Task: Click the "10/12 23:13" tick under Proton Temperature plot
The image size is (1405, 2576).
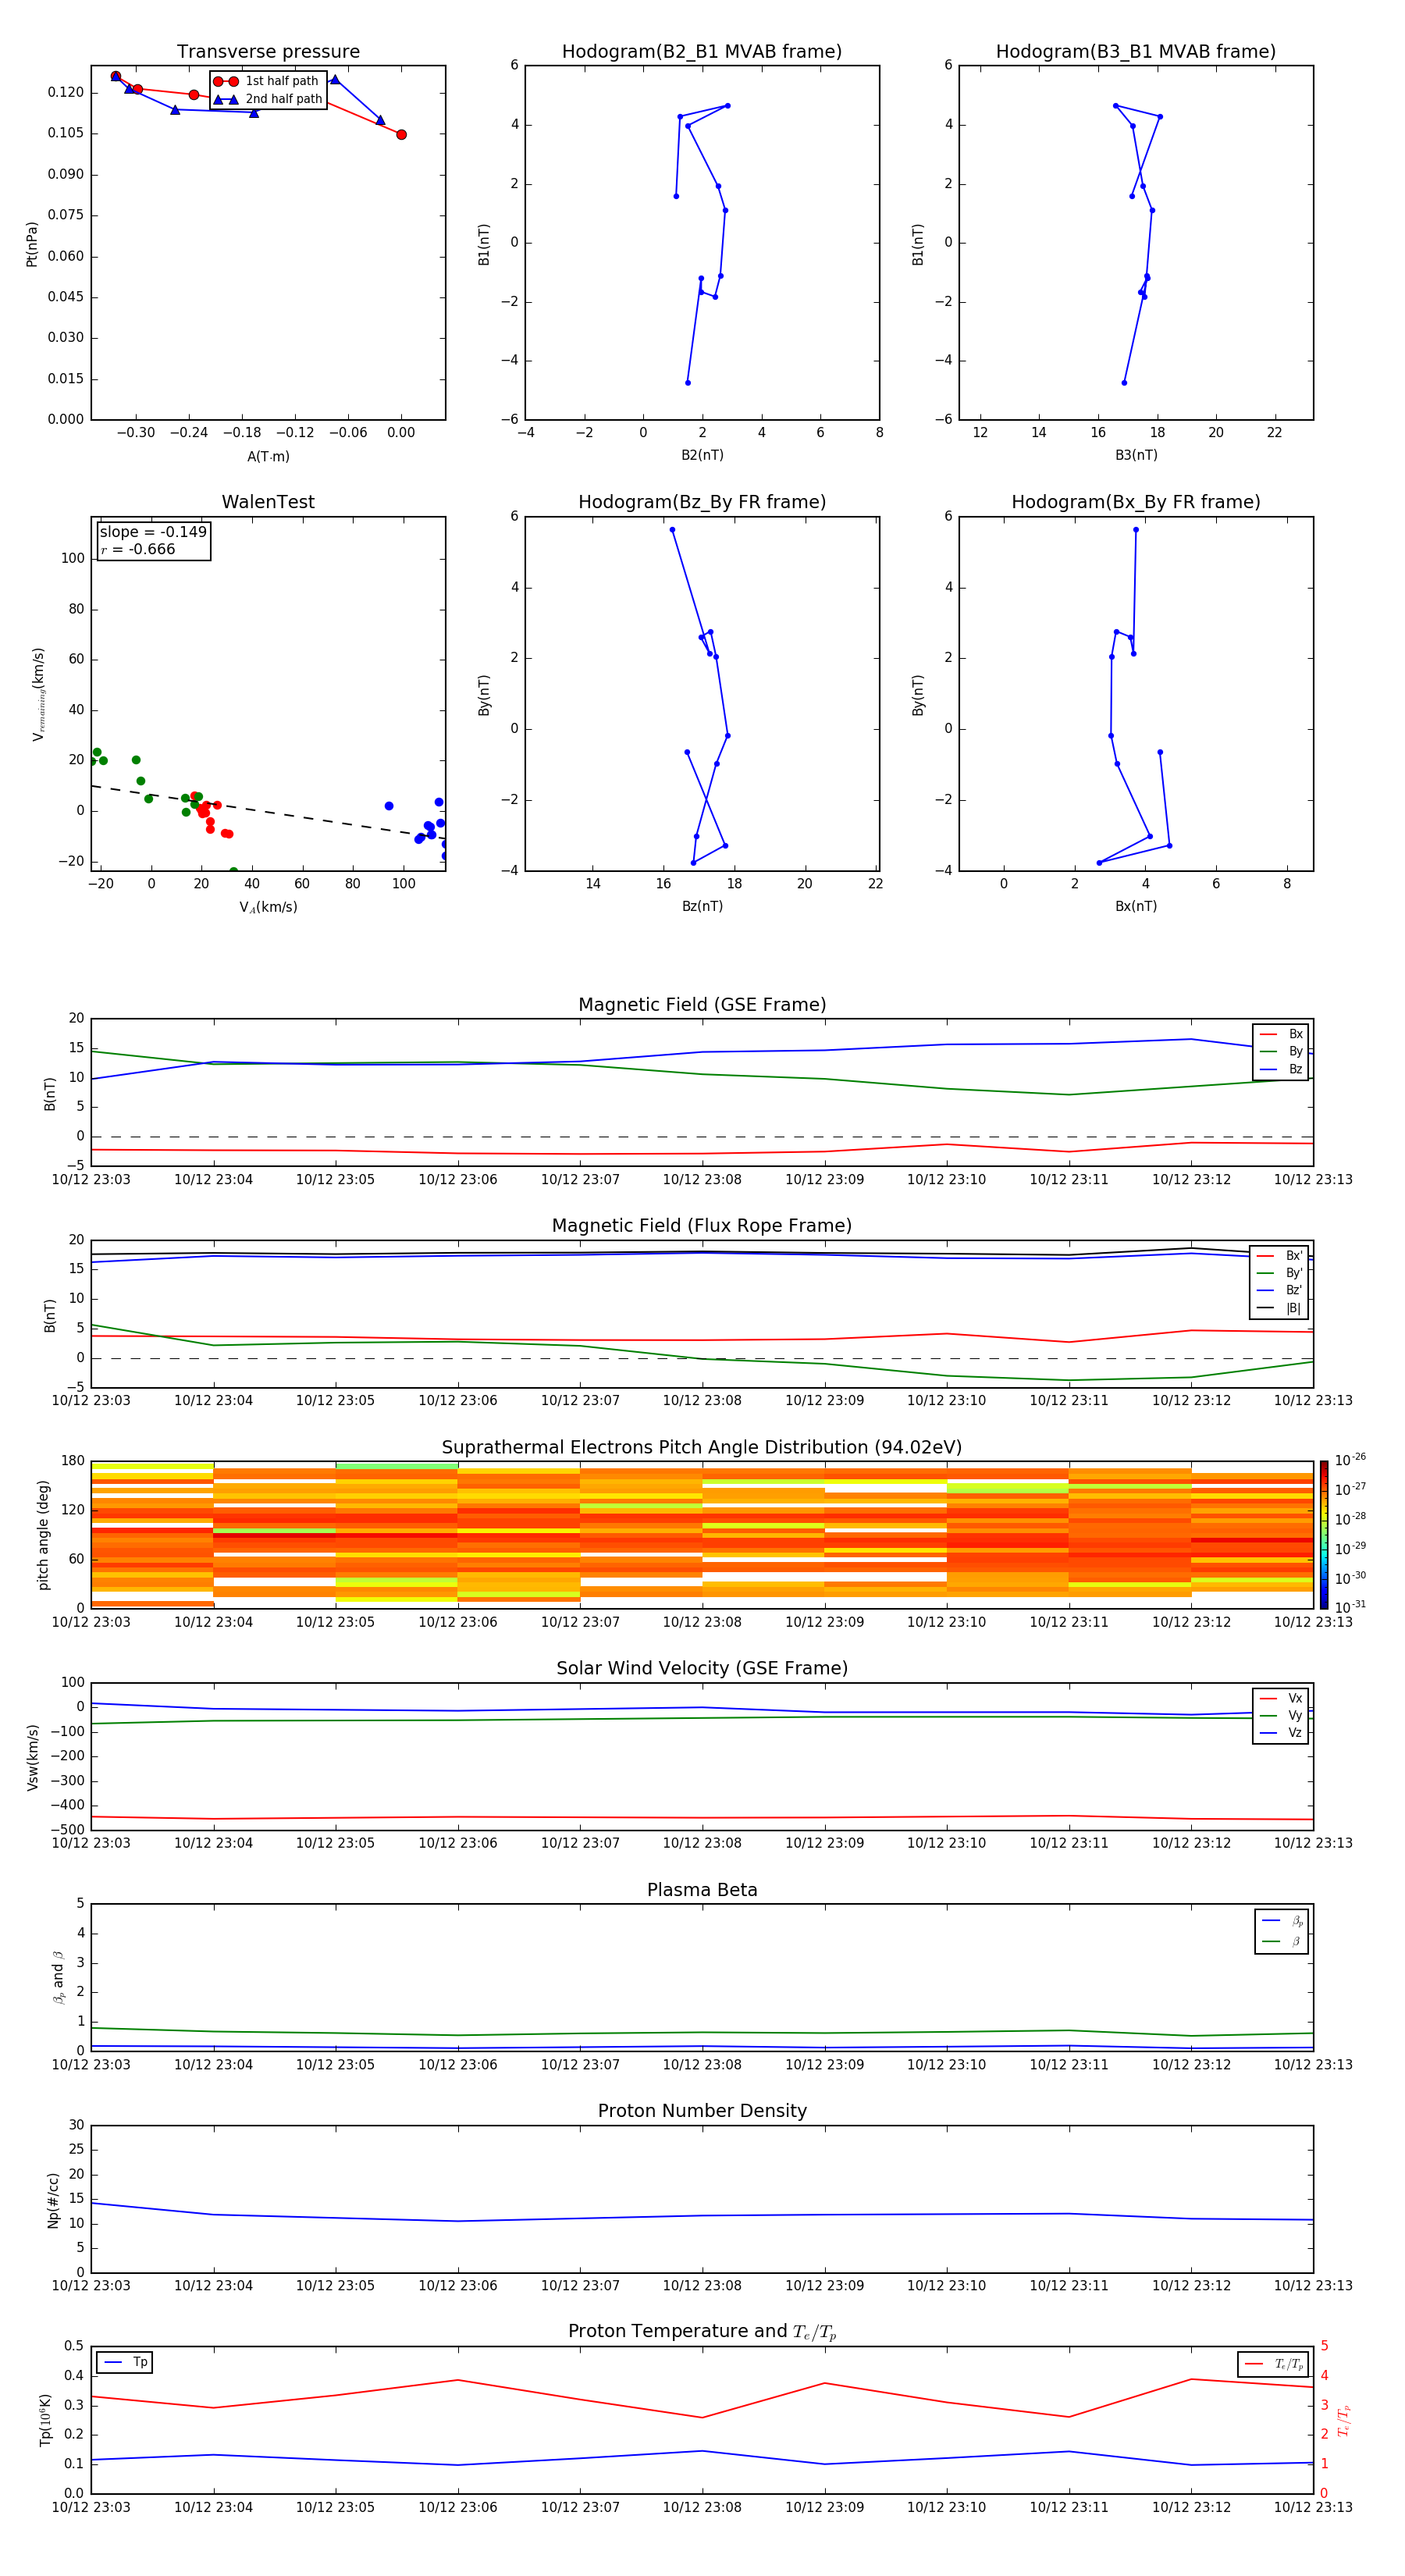Action: [x=1313, y=2508]
